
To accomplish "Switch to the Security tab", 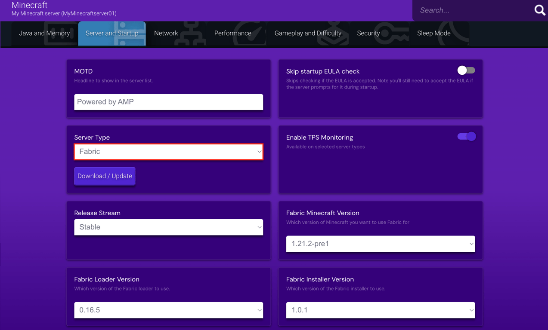I will tap(368, 33).
